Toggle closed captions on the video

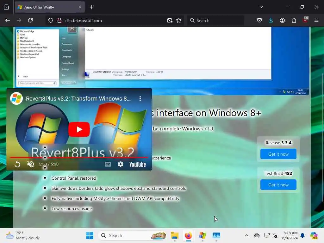tap(108, 164)
